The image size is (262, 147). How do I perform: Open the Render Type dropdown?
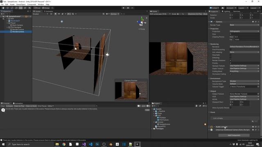244,25
